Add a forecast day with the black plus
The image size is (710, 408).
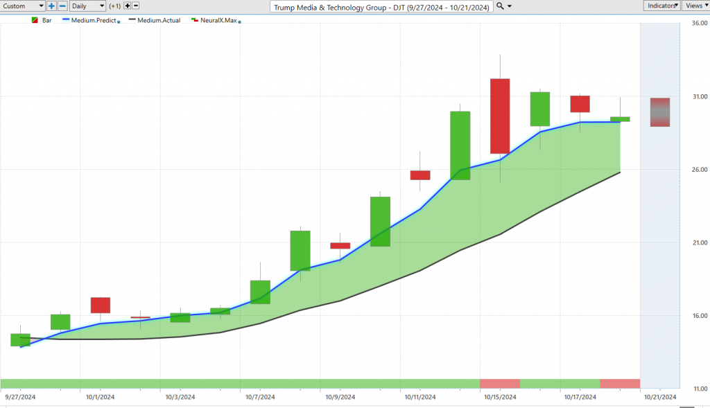128,6
